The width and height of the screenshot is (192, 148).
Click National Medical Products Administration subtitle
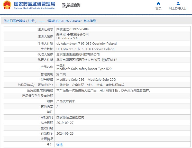[x=34, y=8]
